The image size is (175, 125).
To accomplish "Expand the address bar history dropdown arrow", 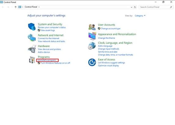I will pos(131,7).
